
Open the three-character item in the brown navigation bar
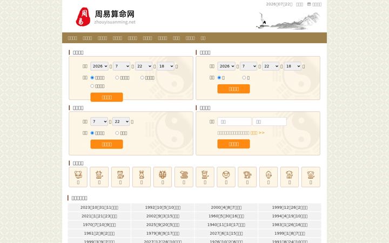[176, 38]
